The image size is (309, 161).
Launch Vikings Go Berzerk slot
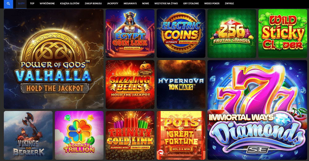coord(28,135)
